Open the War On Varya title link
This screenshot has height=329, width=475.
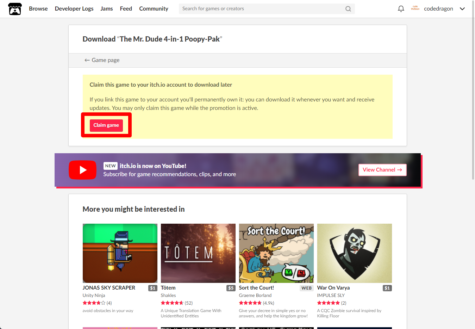333,288
